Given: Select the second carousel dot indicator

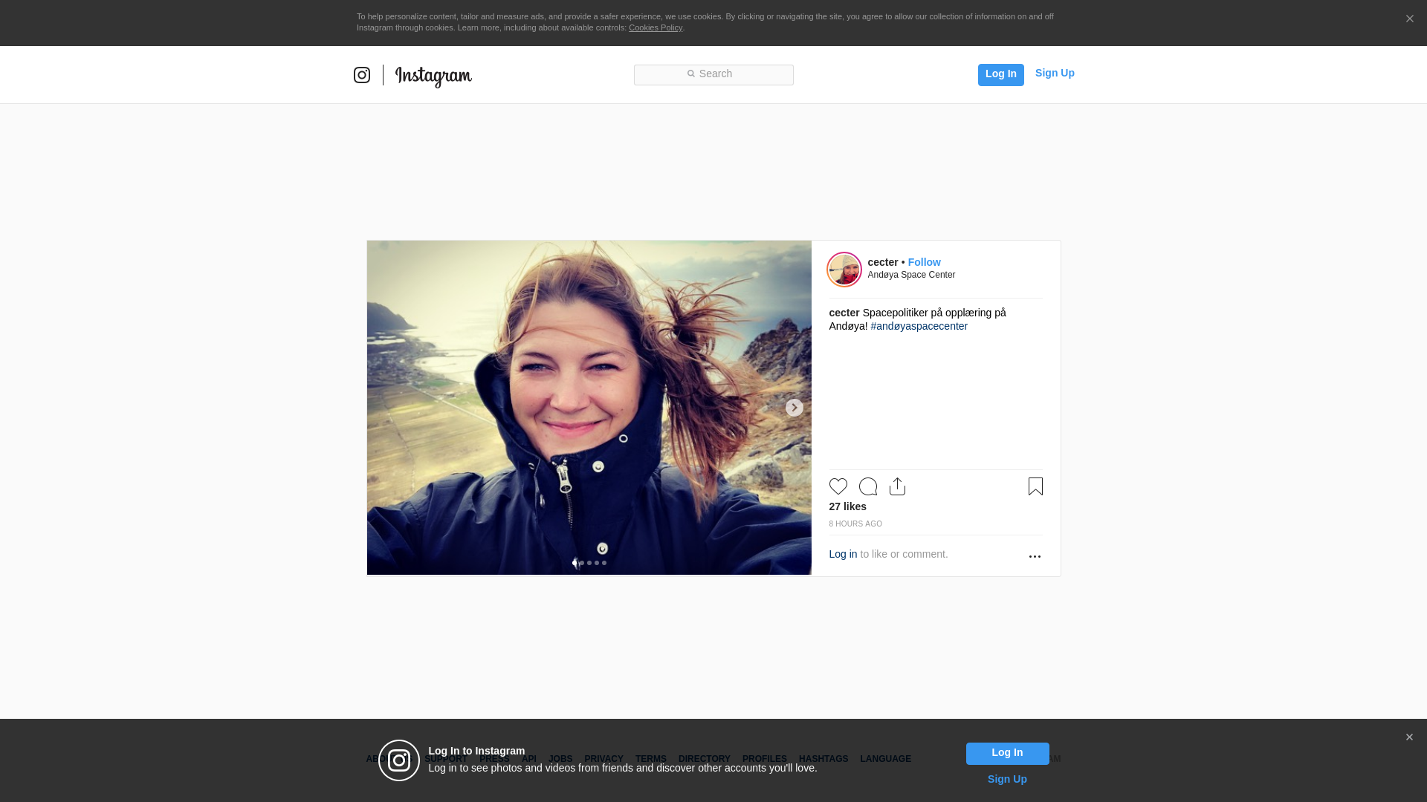Looking at the screenshot, I should (582, 563).
